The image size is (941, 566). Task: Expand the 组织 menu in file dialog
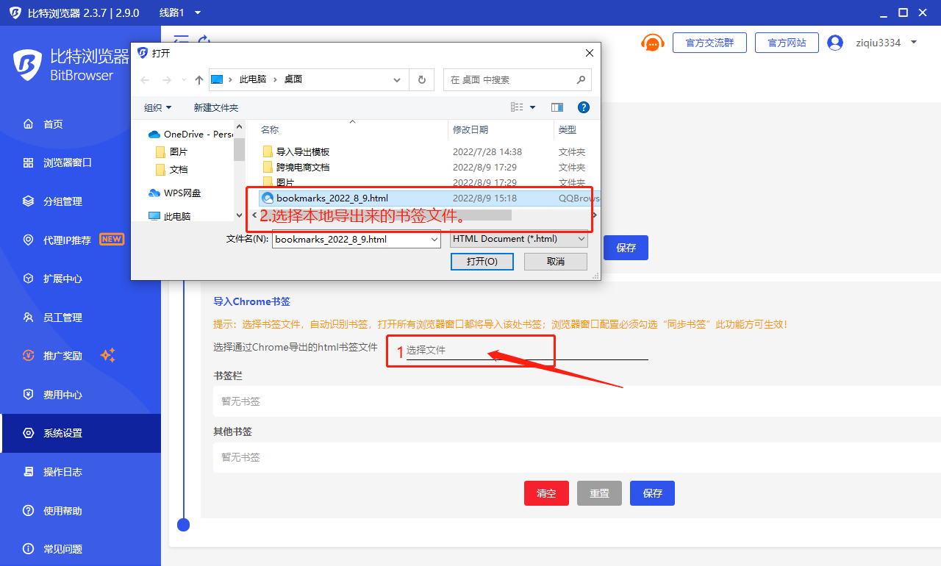click(x=157, y=107)
